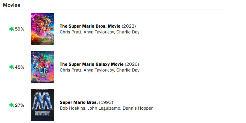Click cast line of the 2023 movie
This screenshot has width=246, height=123.
click(100, 32)
